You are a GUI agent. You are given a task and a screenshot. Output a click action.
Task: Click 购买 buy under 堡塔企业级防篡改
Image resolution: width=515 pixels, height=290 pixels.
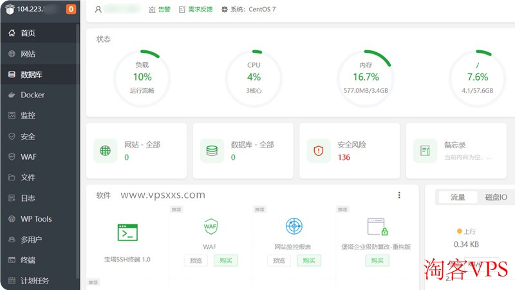[x=377, y=260]
